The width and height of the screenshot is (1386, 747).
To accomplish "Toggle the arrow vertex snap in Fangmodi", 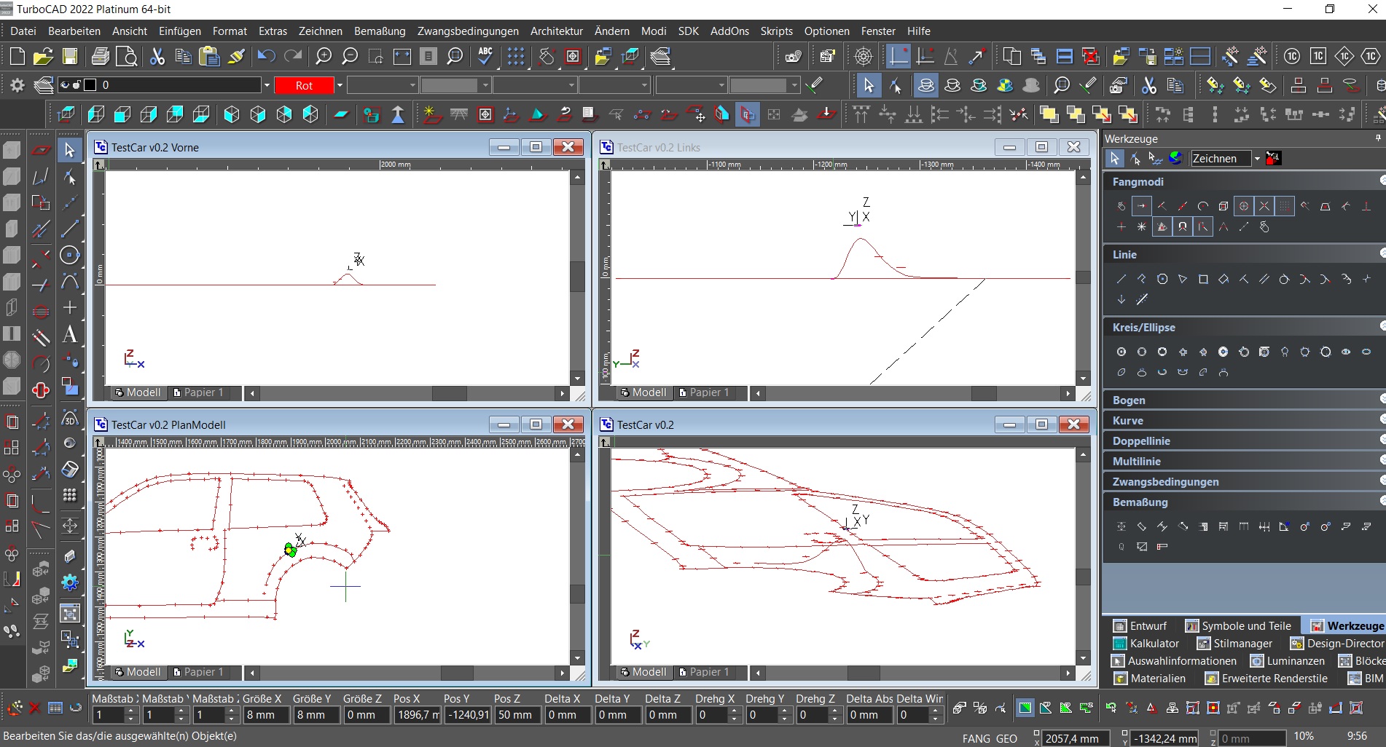I will [1142, 206].
